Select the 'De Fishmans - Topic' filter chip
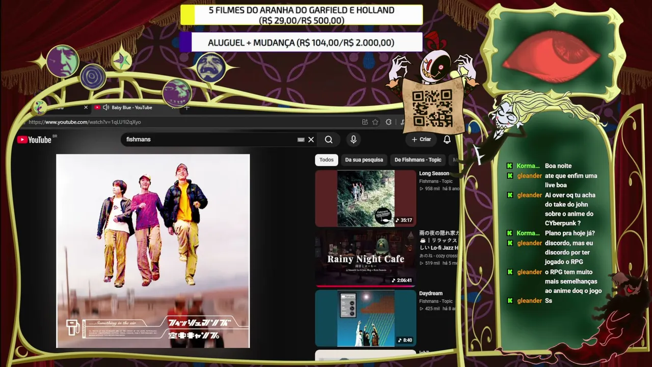 [418, 160]
